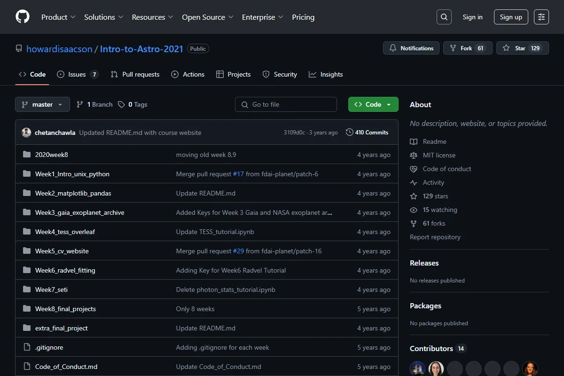Open the Week7_seti folder

(x=51, y=290)
